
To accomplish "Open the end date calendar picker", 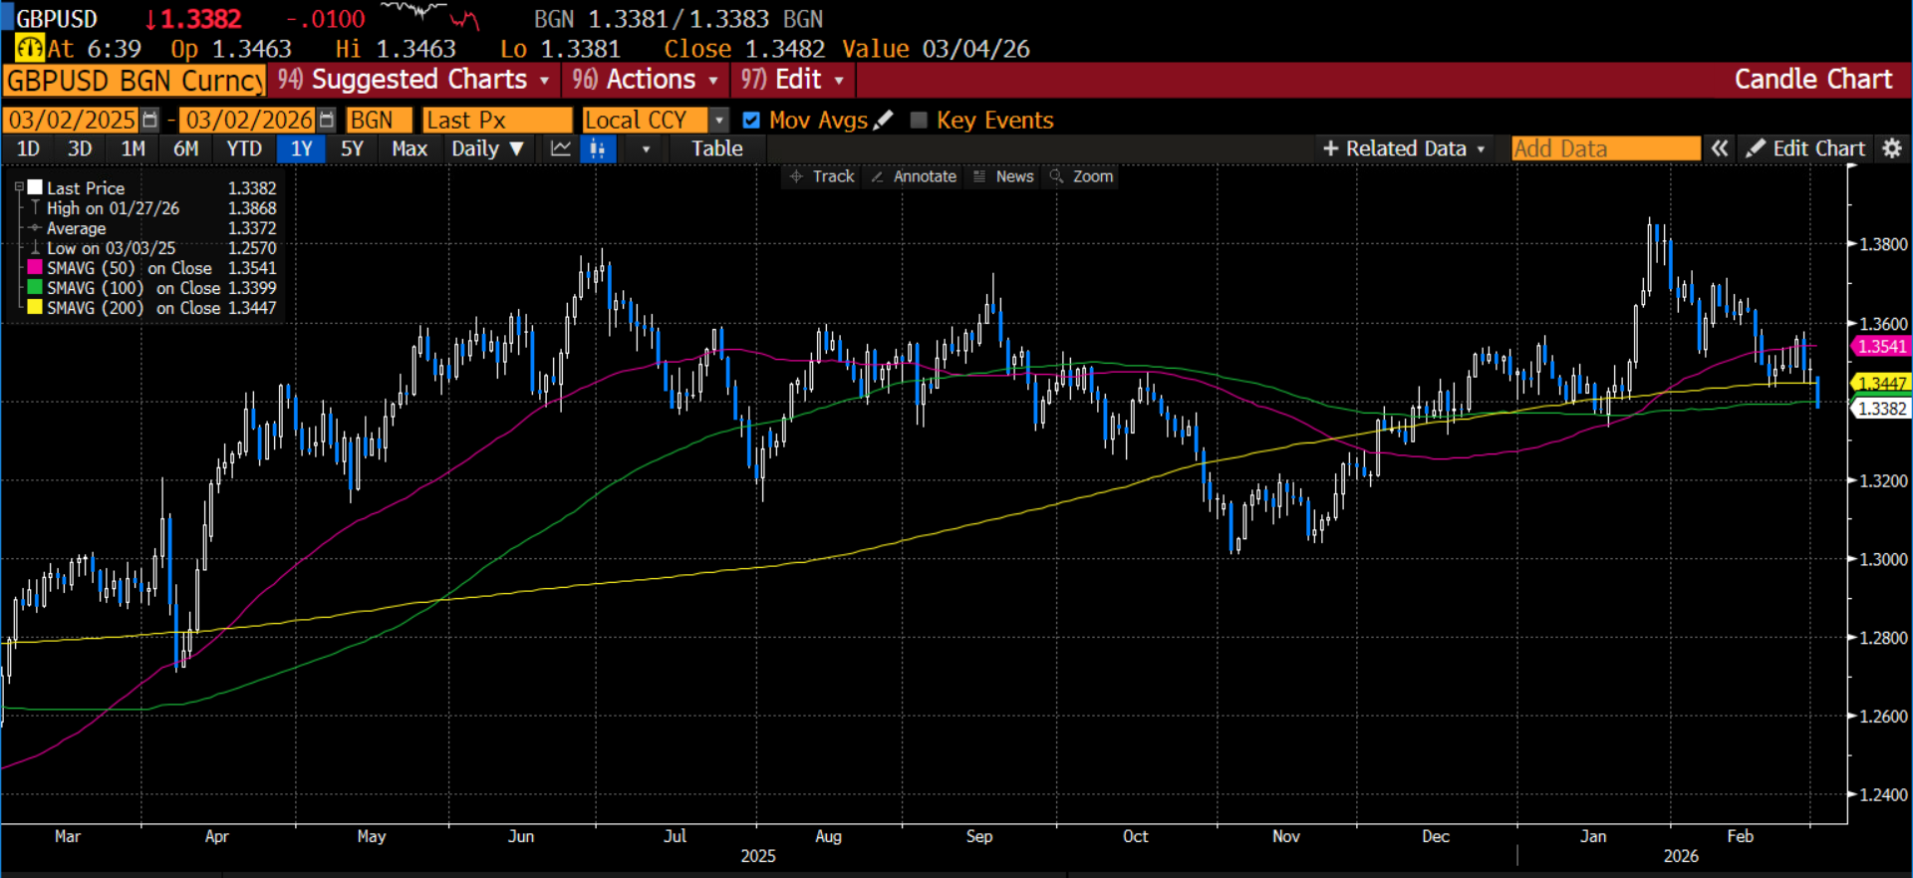I will [x=327, y=121].
